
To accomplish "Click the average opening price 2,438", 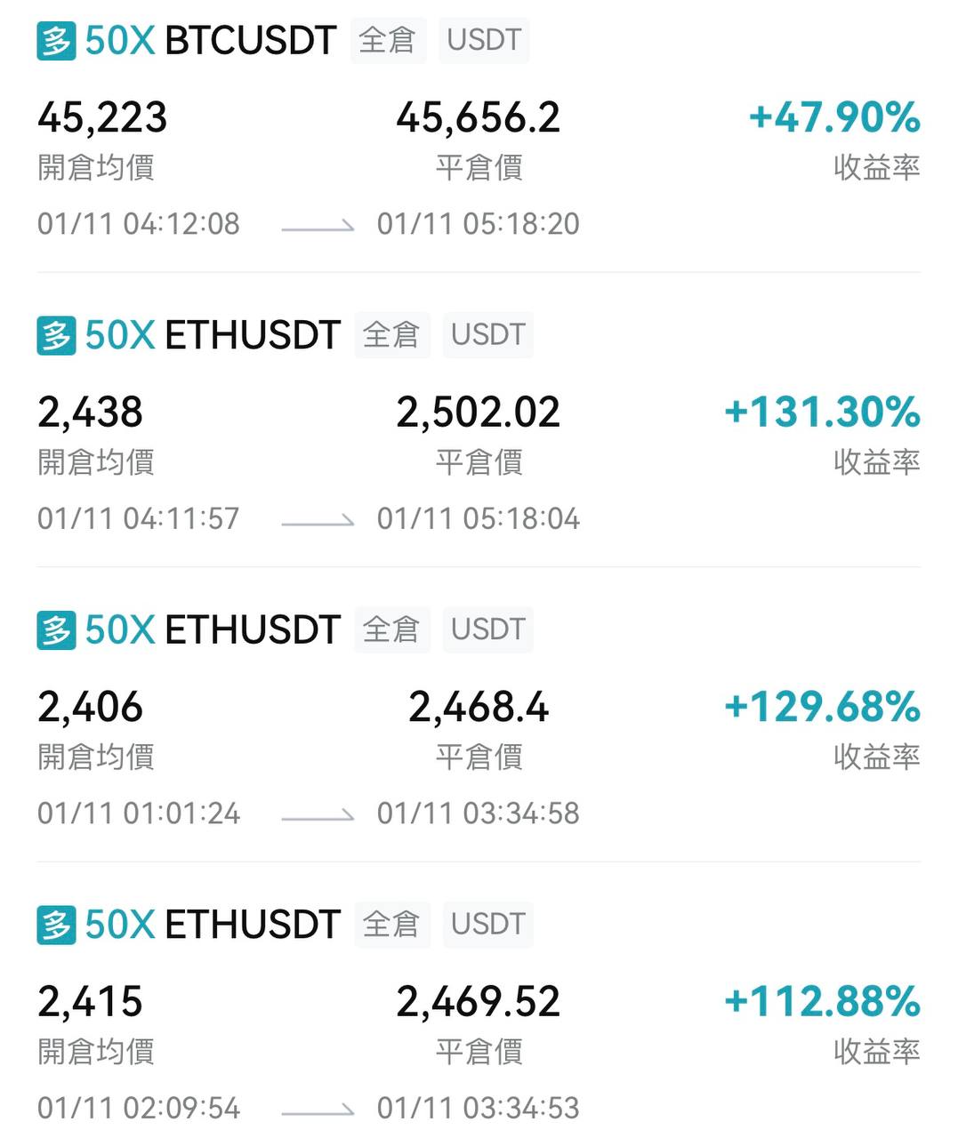I will pyautogui.click(x=90, y=413).
